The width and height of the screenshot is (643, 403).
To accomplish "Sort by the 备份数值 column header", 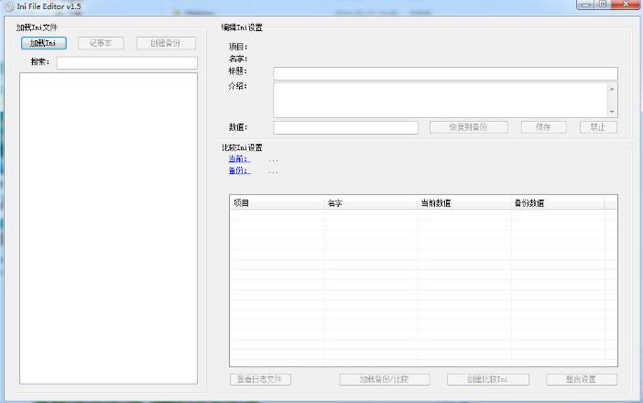I will click(558, 203).
